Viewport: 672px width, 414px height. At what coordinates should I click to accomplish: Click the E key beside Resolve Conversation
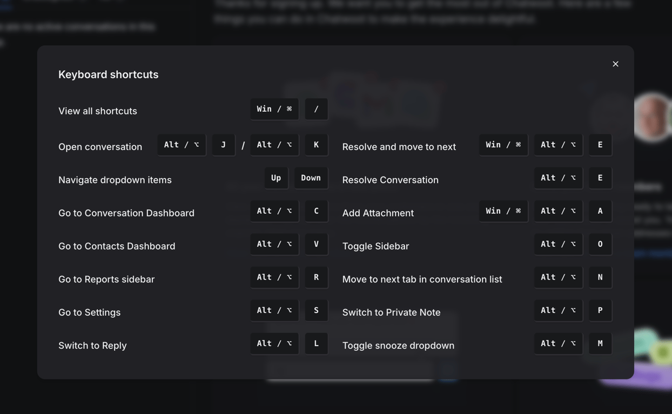[x=600, y=178]
